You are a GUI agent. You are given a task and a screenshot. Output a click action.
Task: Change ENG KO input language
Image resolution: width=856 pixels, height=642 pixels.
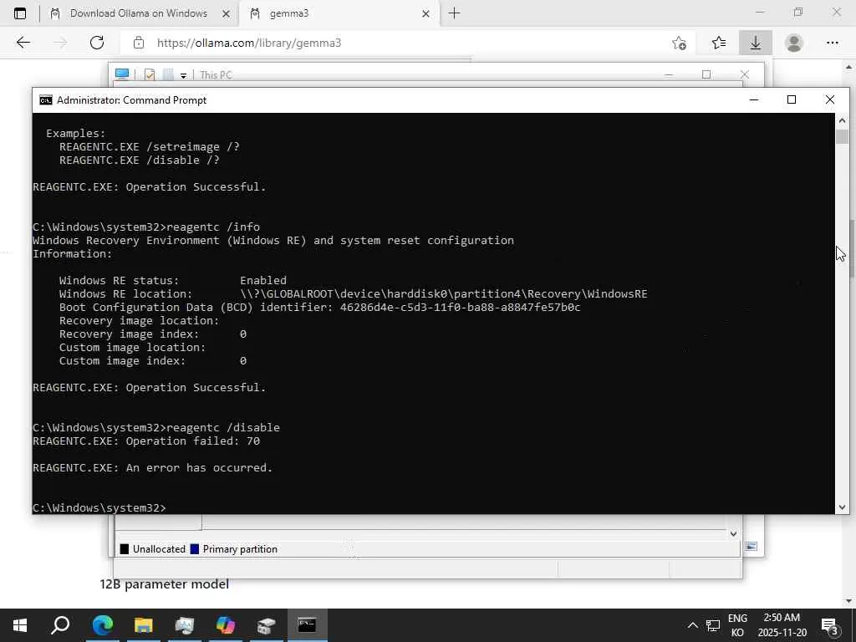tap(737, 625)
